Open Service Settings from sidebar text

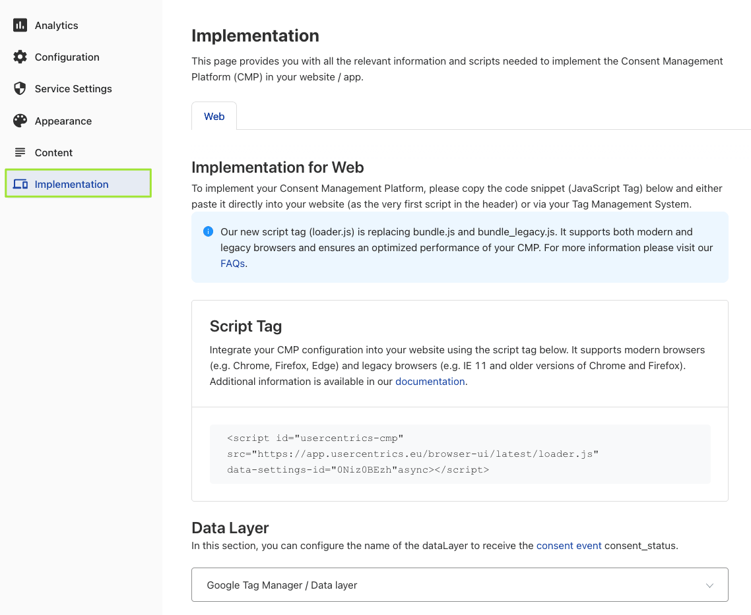pos(73,89)
